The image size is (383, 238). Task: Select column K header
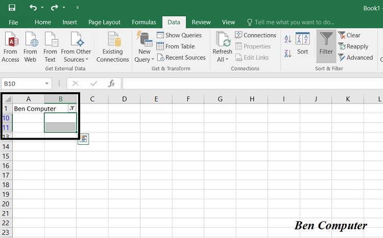348,99
